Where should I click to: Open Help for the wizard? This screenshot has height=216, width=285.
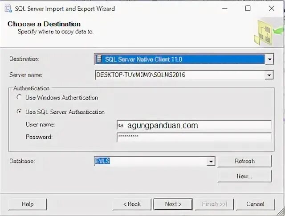tap(28, 204)
